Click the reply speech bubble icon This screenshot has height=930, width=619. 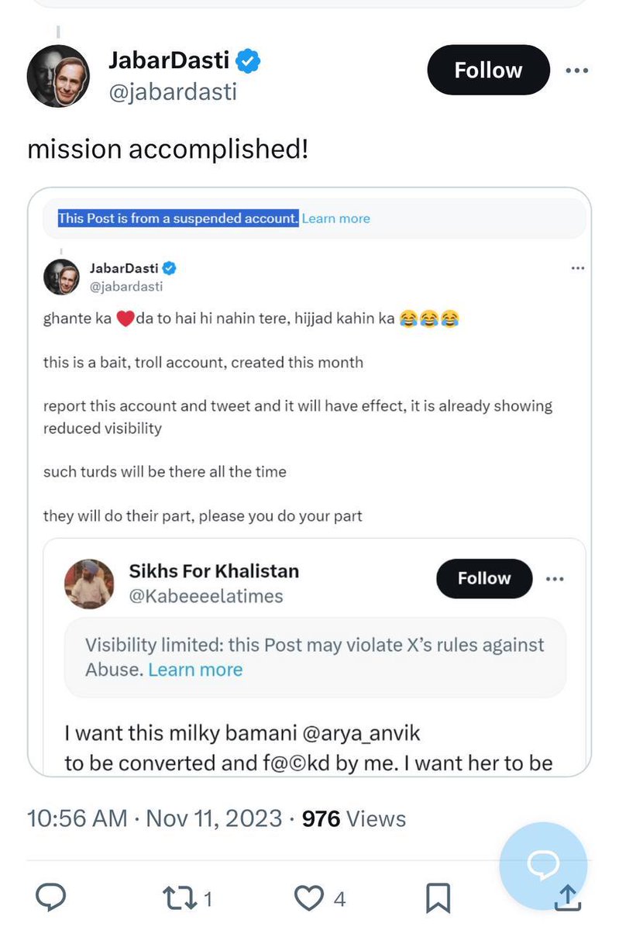pyautogui.click(x=52, y=898)
